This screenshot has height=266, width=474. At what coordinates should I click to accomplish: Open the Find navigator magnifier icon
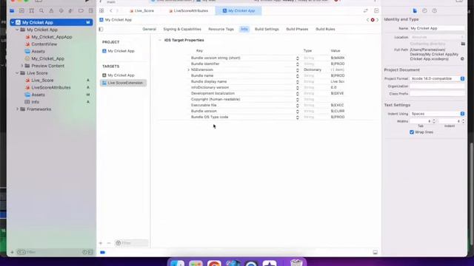pos(41,10)
